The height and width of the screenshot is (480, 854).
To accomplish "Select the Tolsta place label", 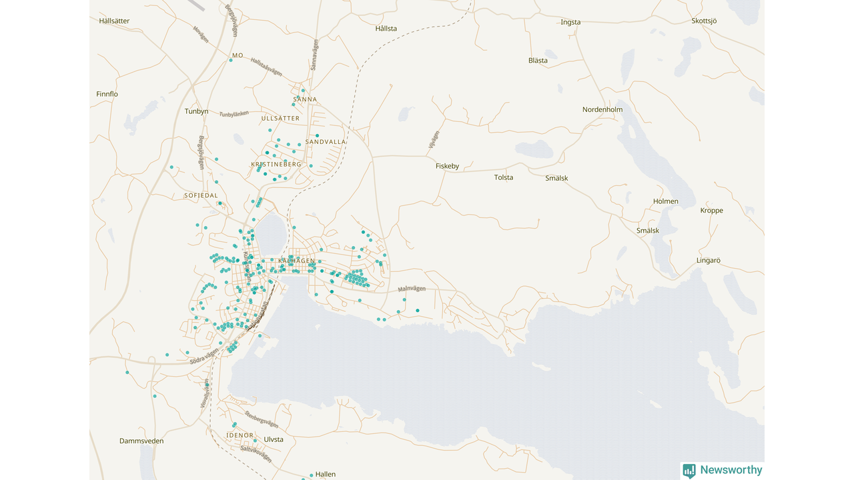I will (504, 177).
